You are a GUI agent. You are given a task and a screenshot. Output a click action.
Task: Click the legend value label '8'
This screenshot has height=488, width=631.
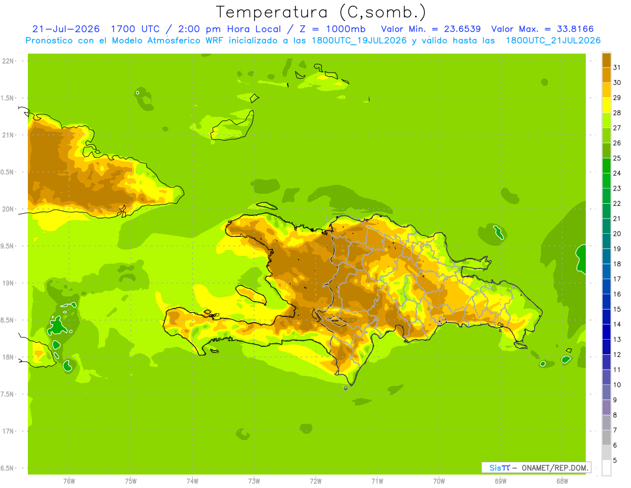click(615, 415)
